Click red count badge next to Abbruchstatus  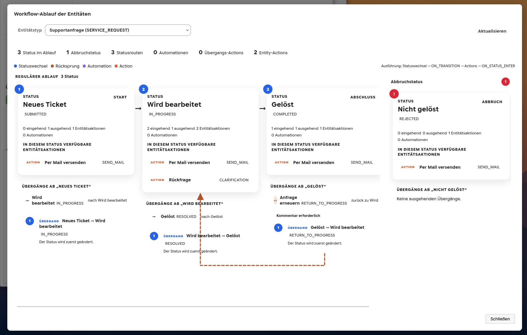point(505,82)
